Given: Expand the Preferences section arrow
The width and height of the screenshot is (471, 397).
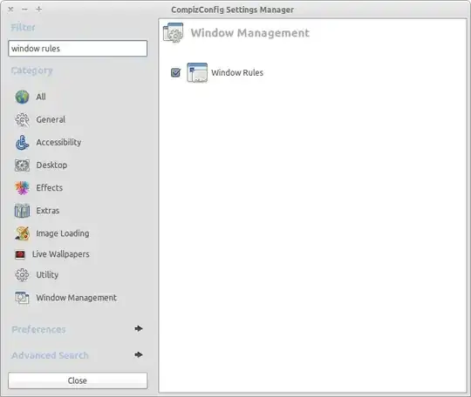Looking at the screenshot, I should [139, 328].
